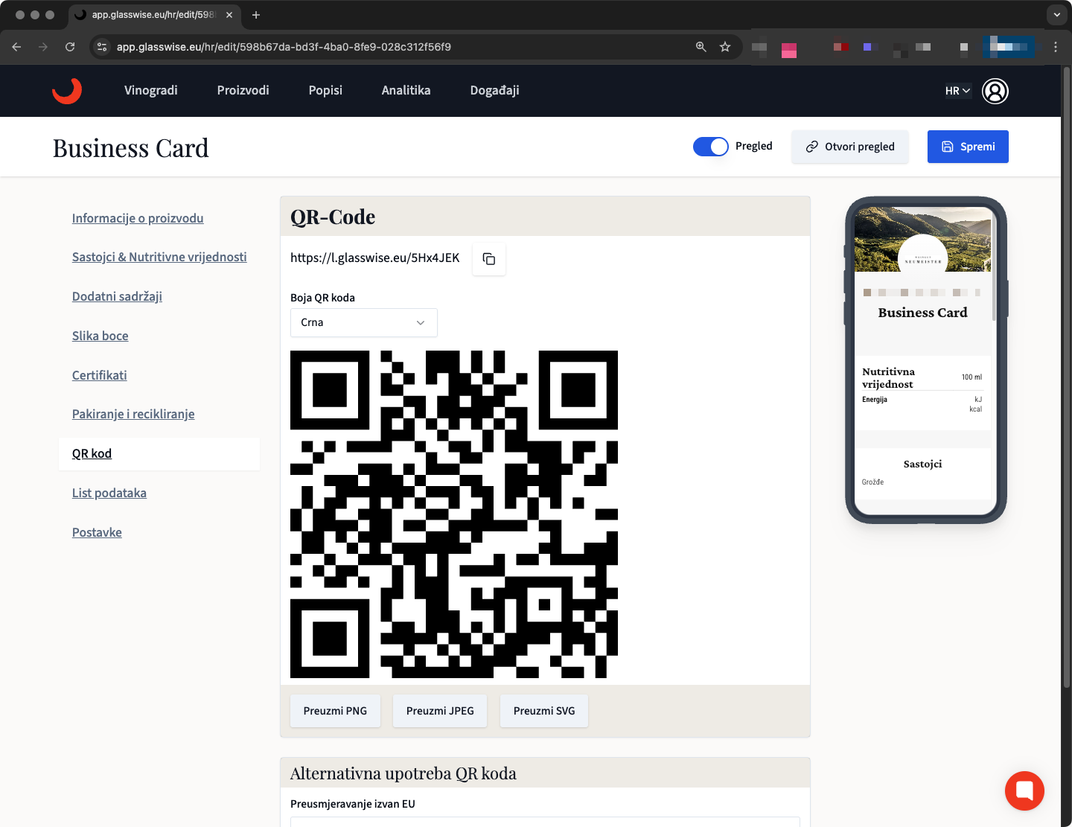Screen dimensions: 1072x827
Task: Open the HR language dropdown
Action: pyautogui.click(x=958, y=91)
